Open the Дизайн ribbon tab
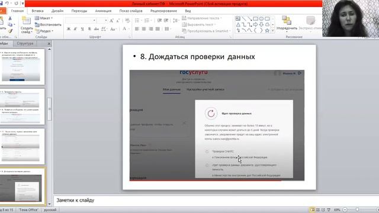Image resolution: width=379 pixels, height=213 pixels. (57, 11)
